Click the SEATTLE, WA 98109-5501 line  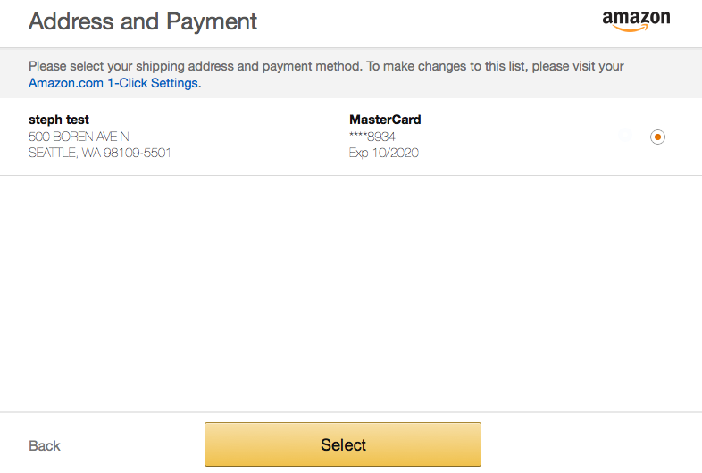[x=100, y=153]
